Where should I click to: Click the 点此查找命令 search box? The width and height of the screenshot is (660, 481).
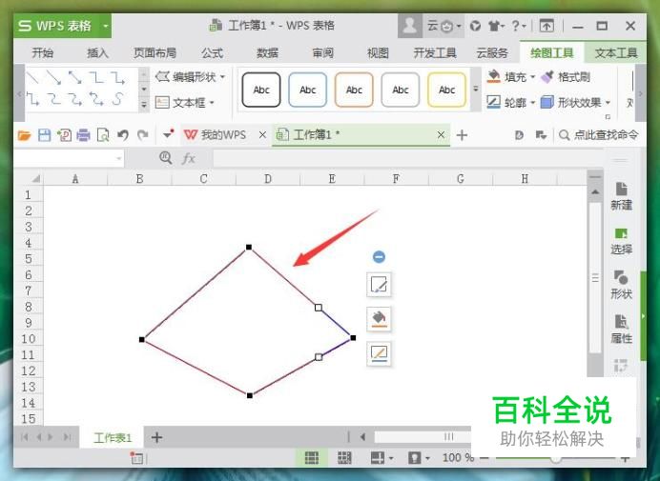[x=599, y=135]
